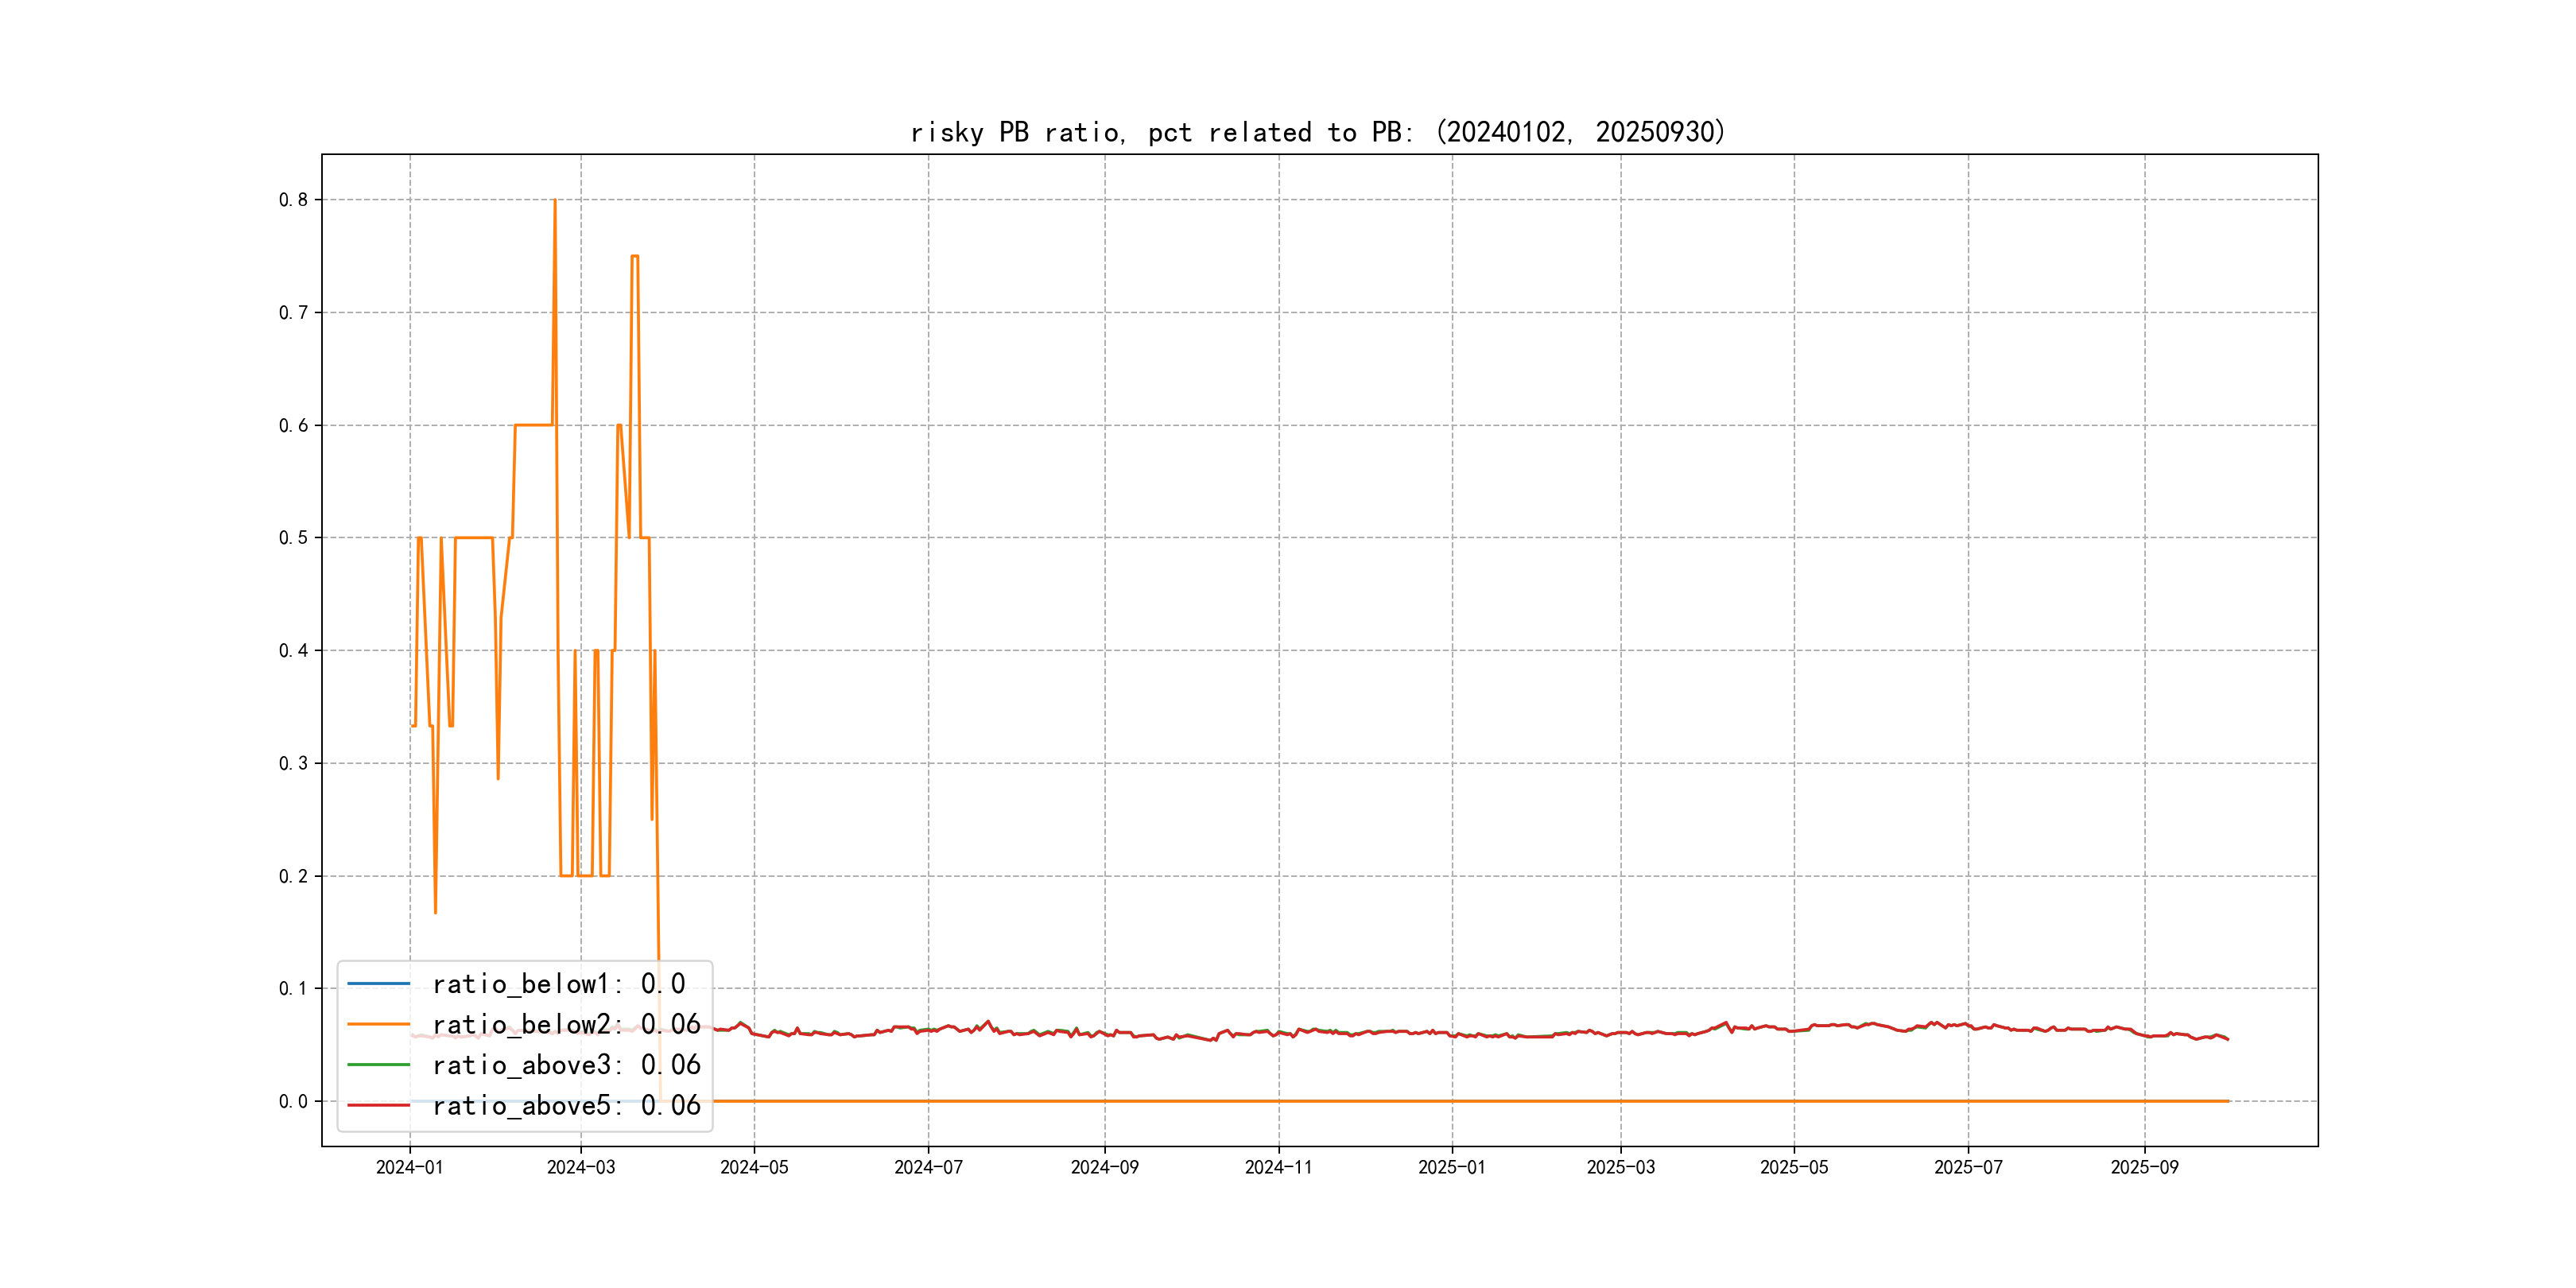This screenshot has height=1288, width=2576.
Task: Click the 2025-05 x-axis tick label
Action: [1794, 1167]
